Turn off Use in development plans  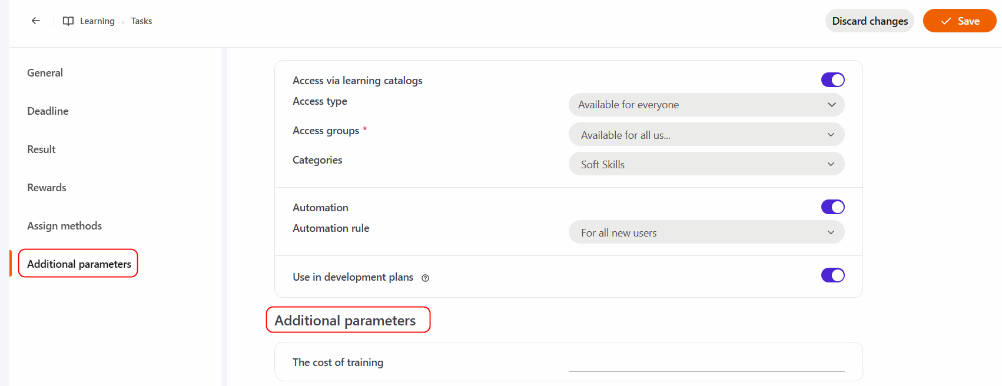(x=832, y=275)
